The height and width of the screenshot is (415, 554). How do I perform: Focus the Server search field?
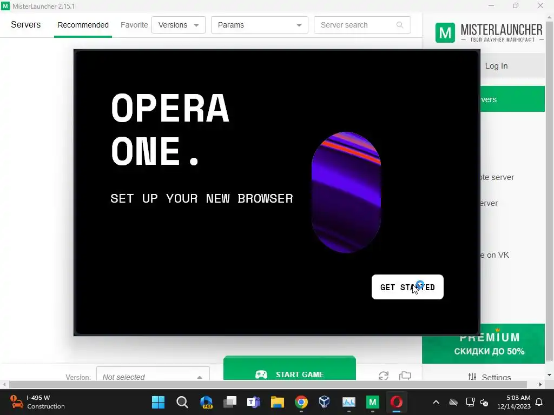(x=362, y=25)
